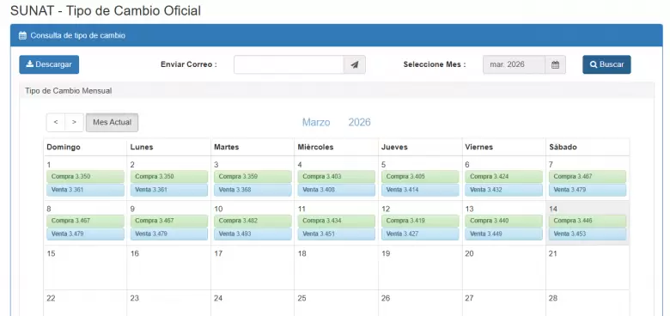670x316 pixels.
Task: Click Venta 3.479 on day 8
Action: coord(85,234)
